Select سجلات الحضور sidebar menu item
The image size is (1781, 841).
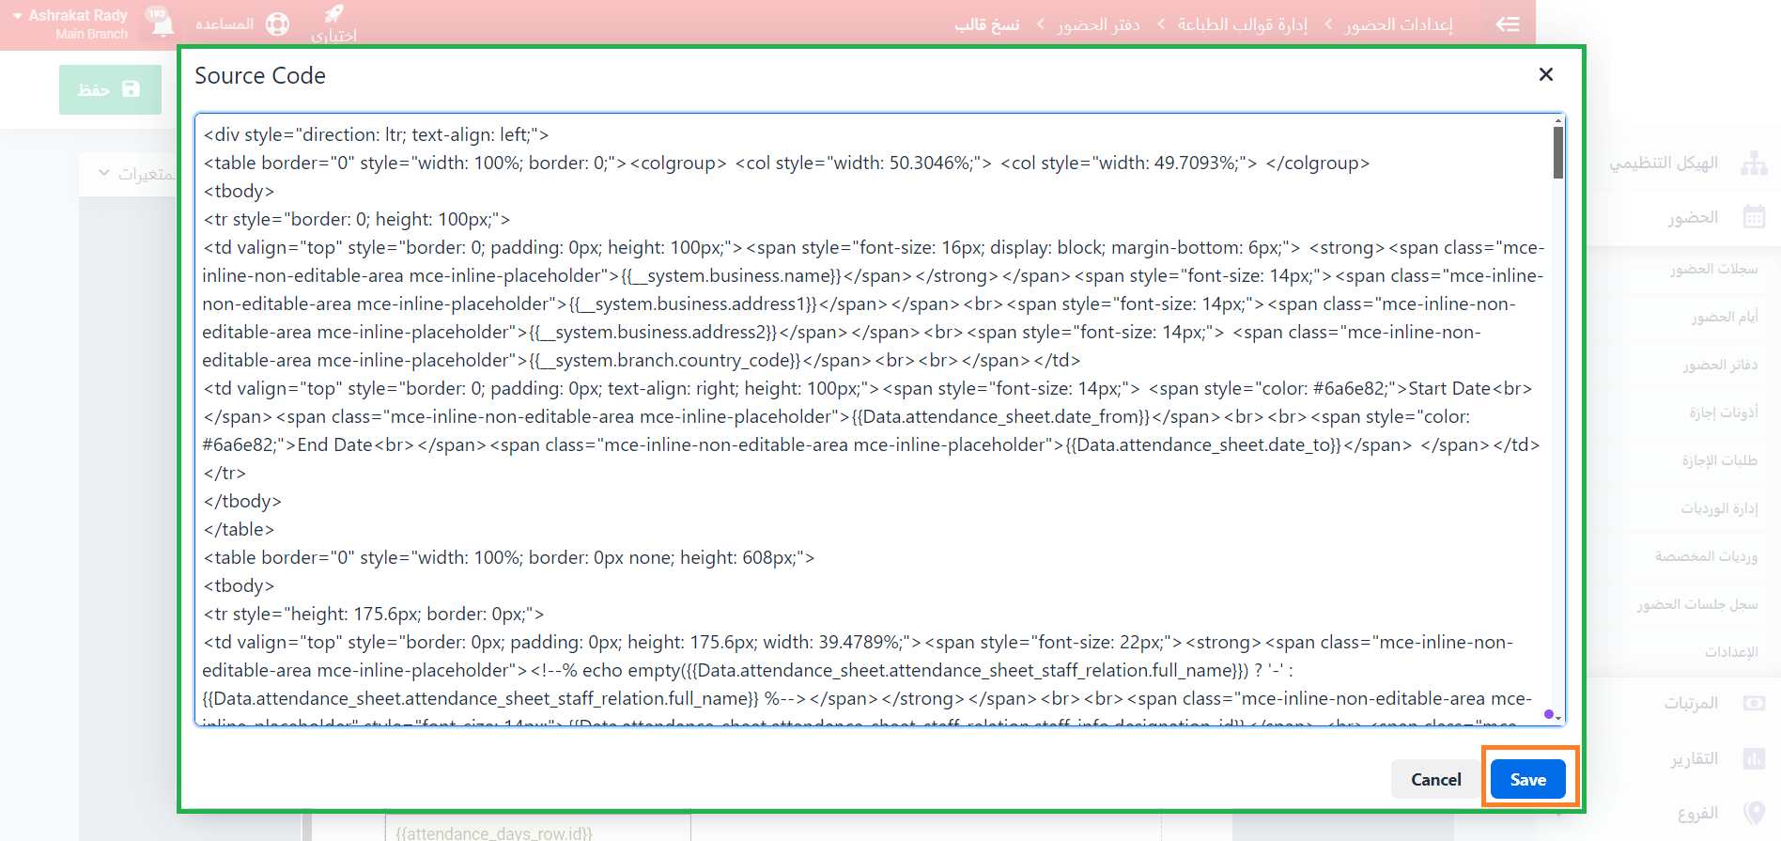[1712, 270]
